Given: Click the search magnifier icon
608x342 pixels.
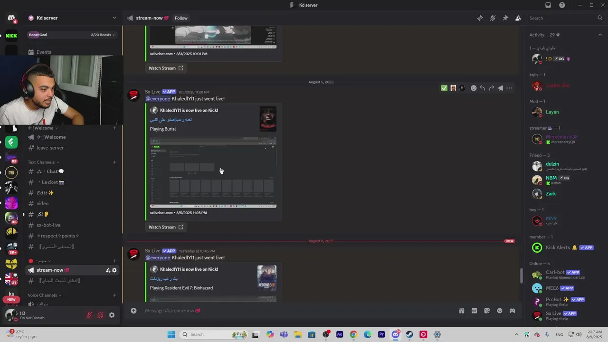Looking at the screenshot, I should coord(600,18).
